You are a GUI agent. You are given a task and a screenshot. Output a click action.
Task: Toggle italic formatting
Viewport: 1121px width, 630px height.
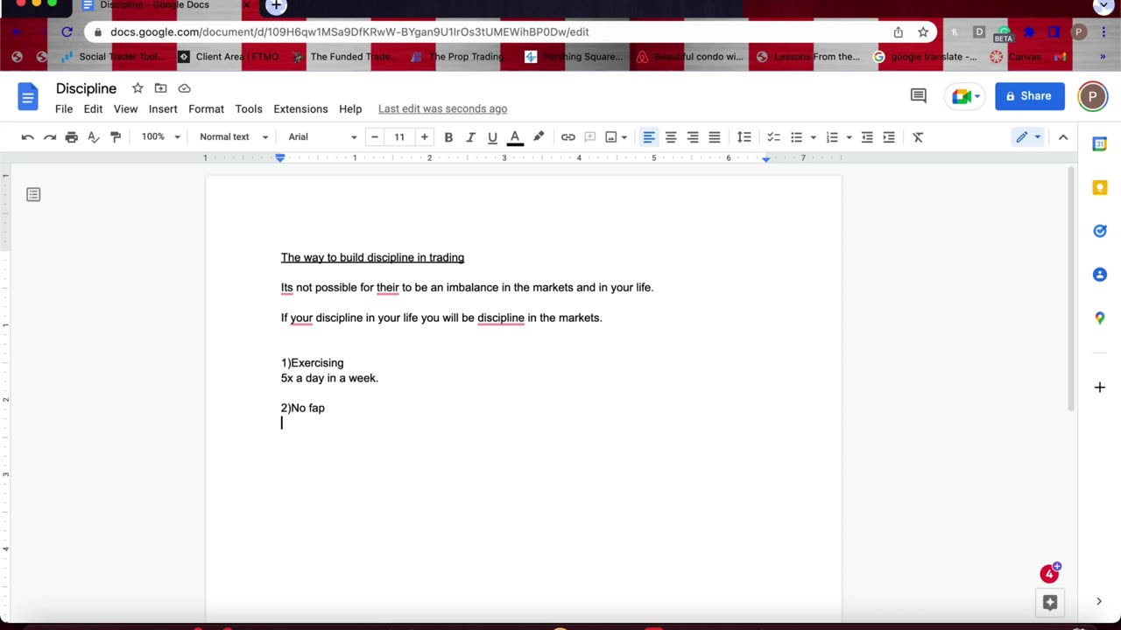point(470,137)
